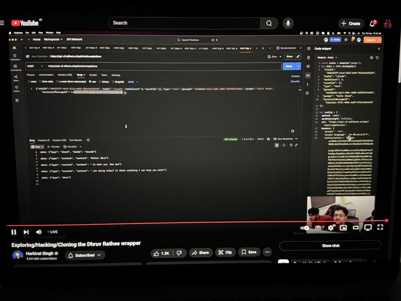Expand the JSON body format dropdown
Image resolution: width=401 pixels, height=301 pixels.
click(133, 82)
